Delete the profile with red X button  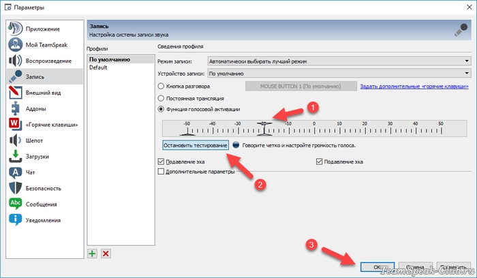point(106,253)
